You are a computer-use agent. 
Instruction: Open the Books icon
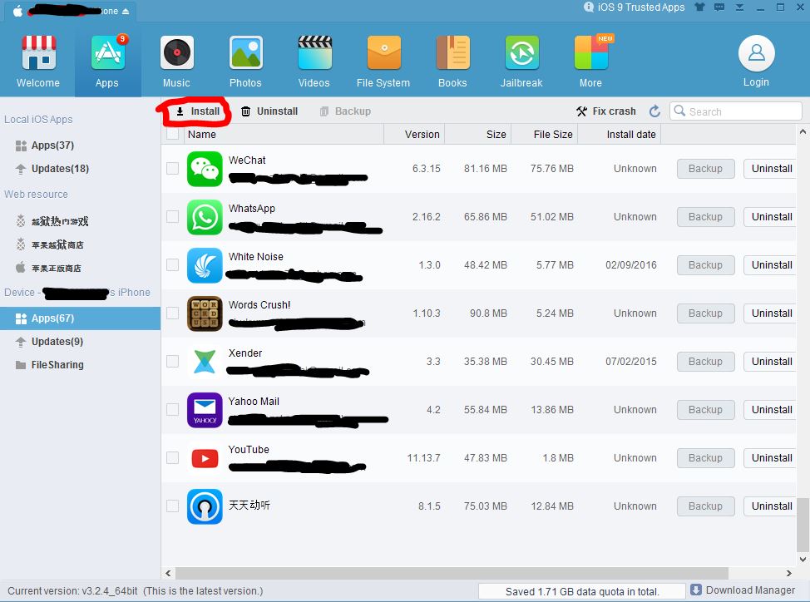[452, 52]
